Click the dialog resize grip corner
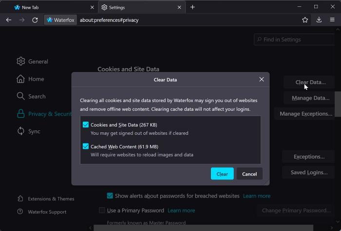The image size is (341, 231). [x=266, y=183]
